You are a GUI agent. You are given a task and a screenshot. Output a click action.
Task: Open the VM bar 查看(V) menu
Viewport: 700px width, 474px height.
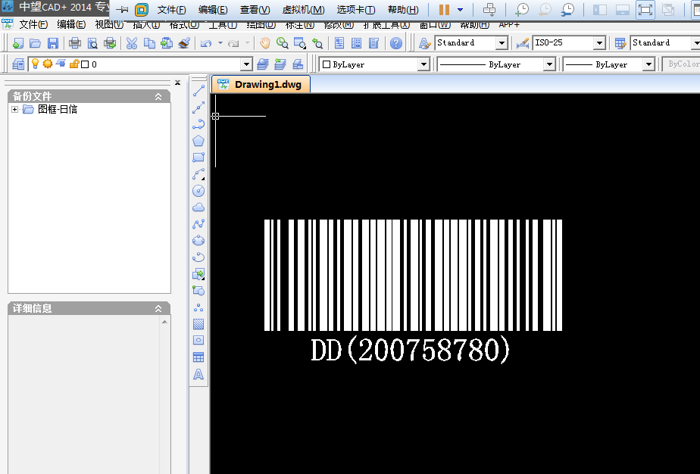(255, 9)
